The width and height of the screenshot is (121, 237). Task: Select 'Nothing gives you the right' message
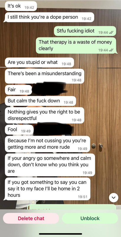click(x=45, y=115)
